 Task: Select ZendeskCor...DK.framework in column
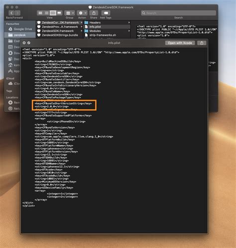(x=59, y=22)
